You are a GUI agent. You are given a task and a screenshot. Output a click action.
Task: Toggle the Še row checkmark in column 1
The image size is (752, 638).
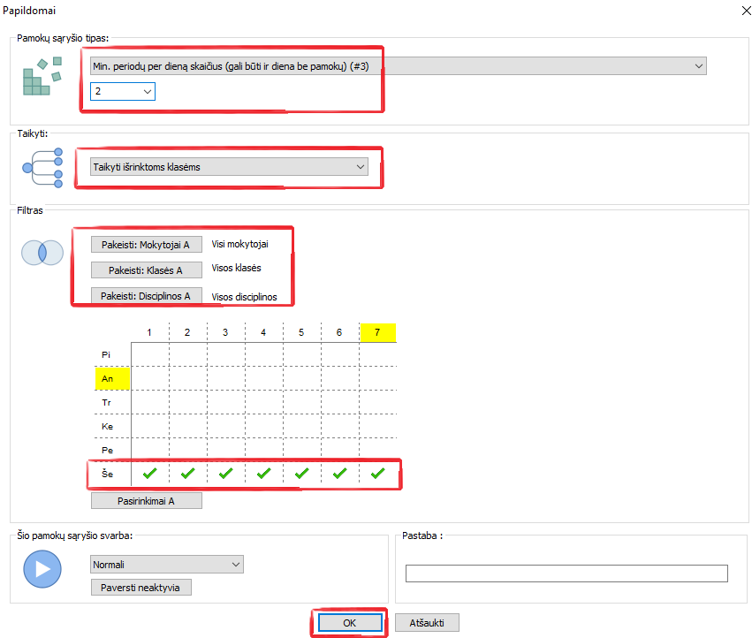[149, 474]
